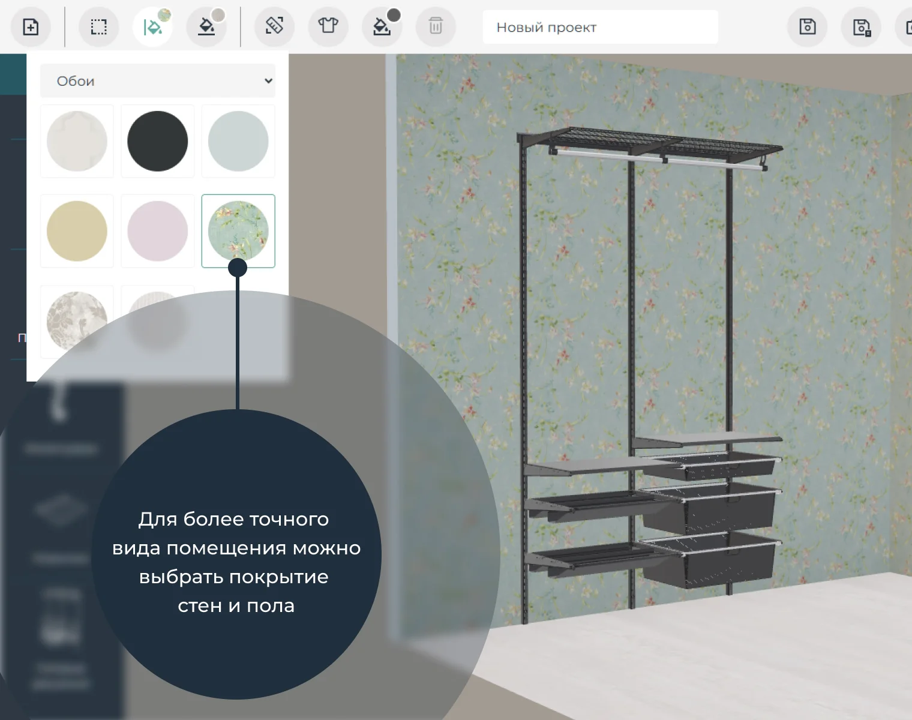
Task: Save project with the floppy disk icon
Action: tap(808, 27)
